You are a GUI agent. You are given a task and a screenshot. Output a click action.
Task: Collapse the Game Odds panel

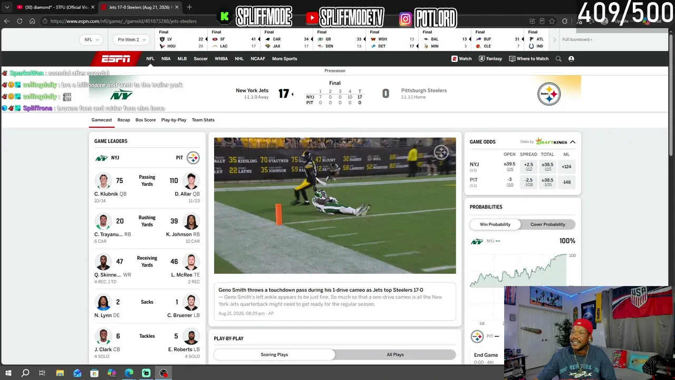point(573,142)
